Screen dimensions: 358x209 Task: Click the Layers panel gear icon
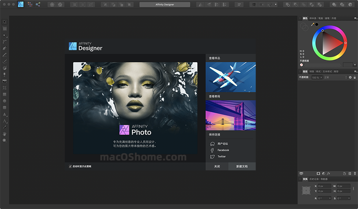tap(350, 77)
